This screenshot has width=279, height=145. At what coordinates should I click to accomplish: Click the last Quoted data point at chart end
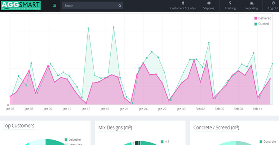[272, 64]
